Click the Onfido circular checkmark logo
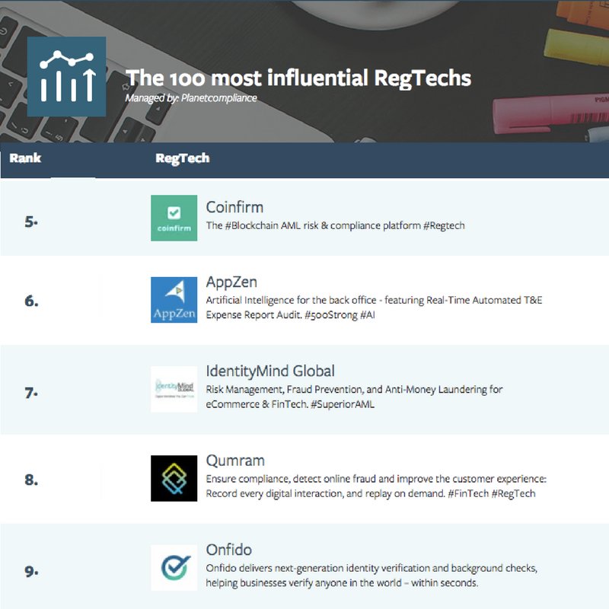Viewport: 609px width, 609px height. pyautogui.click(x=174, y=566)
